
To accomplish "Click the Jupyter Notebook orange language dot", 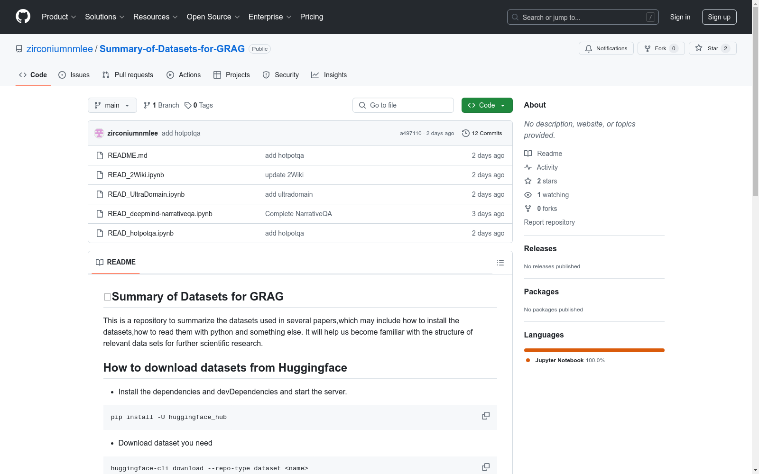I will (x=528, y=360).
